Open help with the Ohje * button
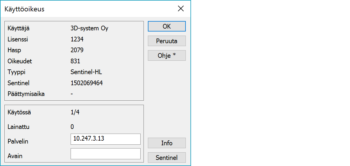The height and width of the screenshot is (166, 350). (x=167, y=55)
